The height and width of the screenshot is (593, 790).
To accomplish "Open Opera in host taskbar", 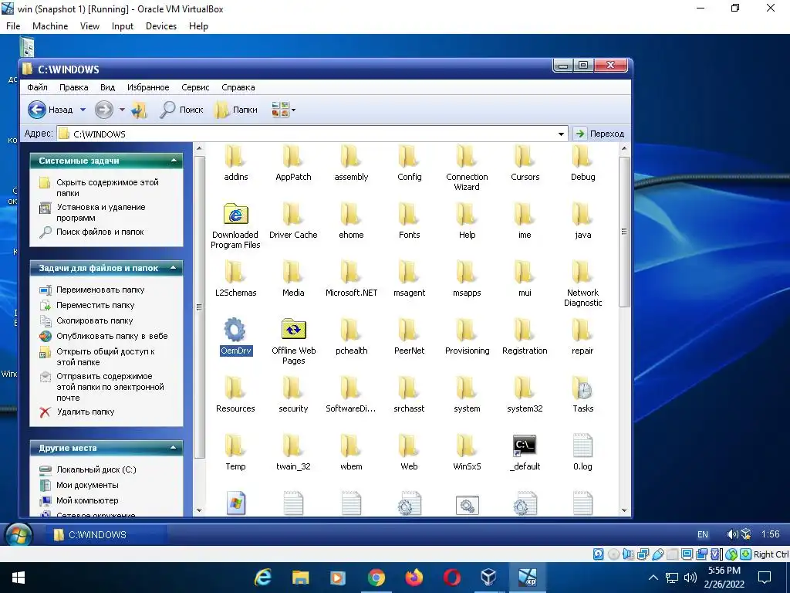I will 451,578.
